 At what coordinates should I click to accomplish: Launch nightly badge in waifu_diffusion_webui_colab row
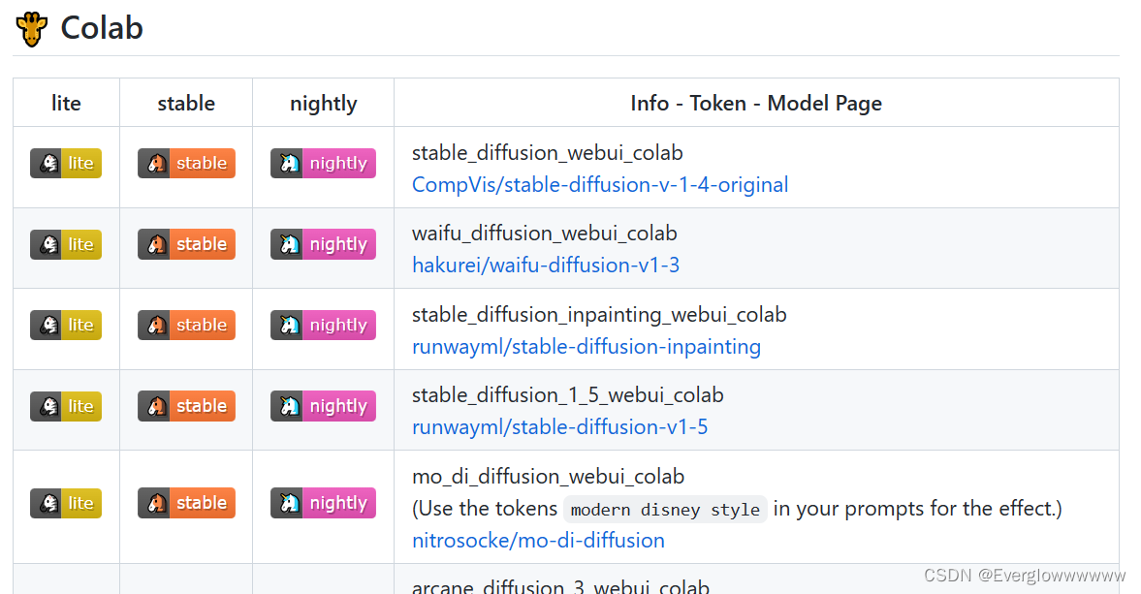(323, 244)
